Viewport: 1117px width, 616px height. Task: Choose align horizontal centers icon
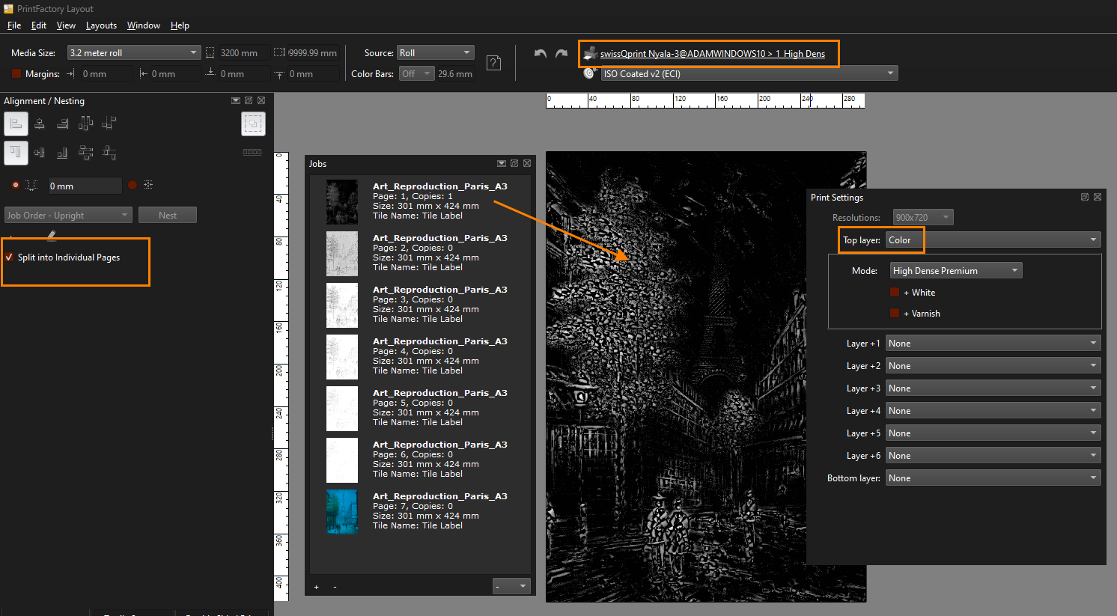(x=40, y=123)
